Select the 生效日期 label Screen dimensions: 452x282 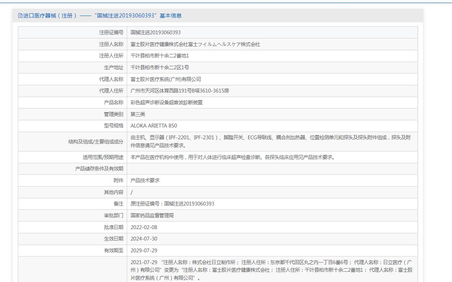[113, 239]
